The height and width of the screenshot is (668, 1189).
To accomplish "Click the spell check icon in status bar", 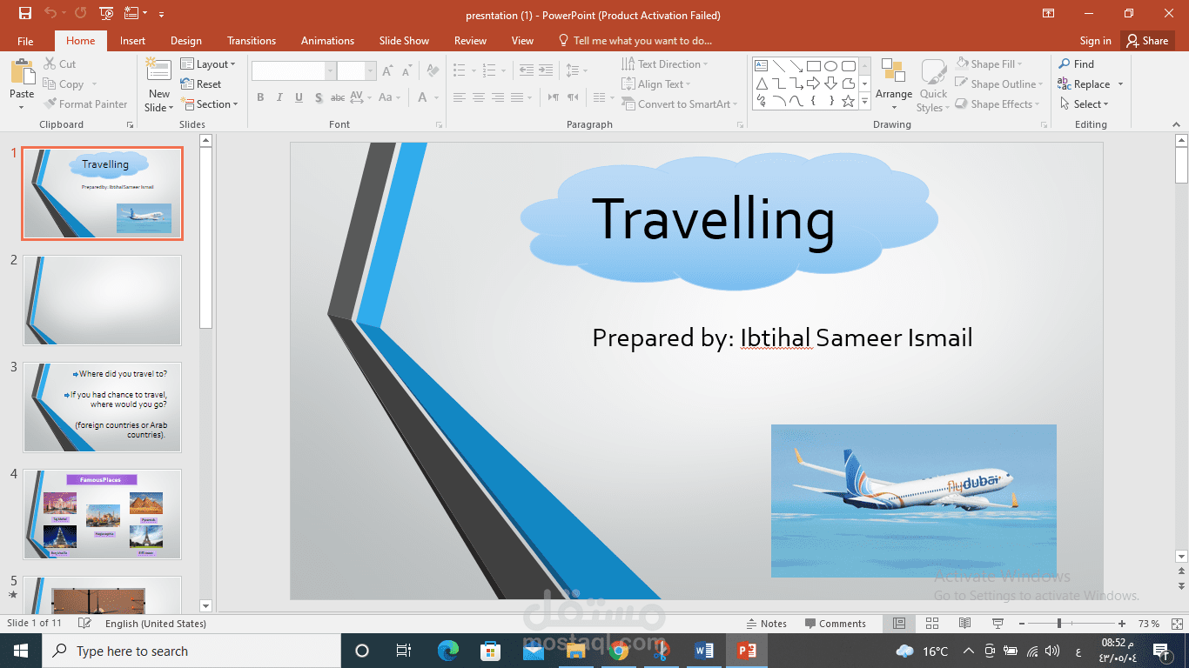I will (84, 624).
